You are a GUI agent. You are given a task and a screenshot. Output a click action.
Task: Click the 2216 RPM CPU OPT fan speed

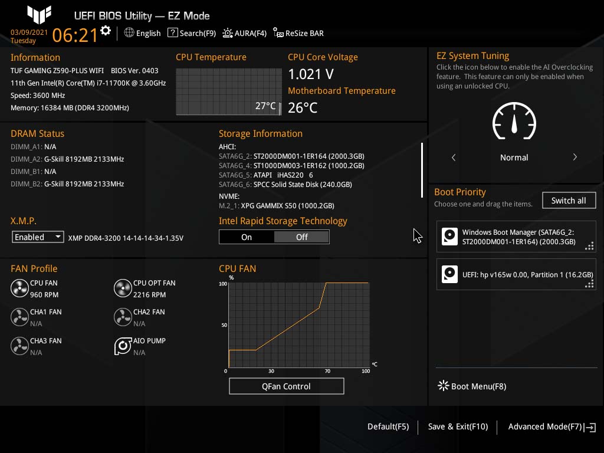(149, 295)
